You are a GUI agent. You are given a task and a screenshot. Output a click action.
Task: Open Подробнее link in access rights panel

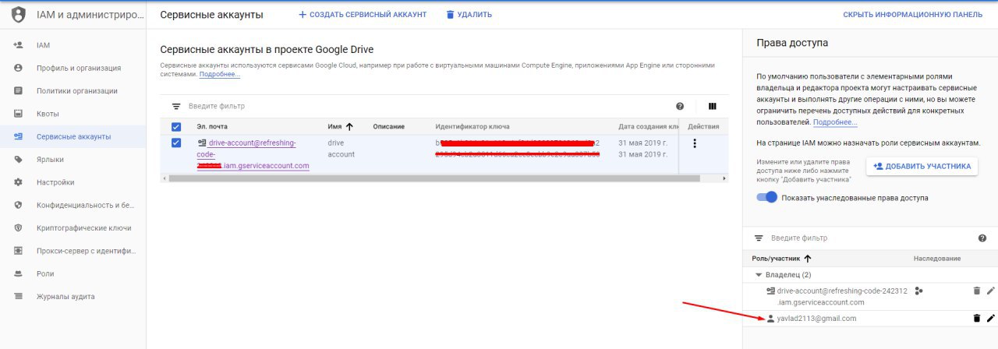point(835,122)
